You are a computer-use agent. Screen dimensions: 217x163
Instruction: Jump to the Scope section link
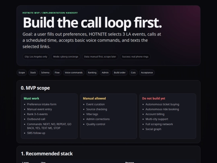click(x=22, y=72)
